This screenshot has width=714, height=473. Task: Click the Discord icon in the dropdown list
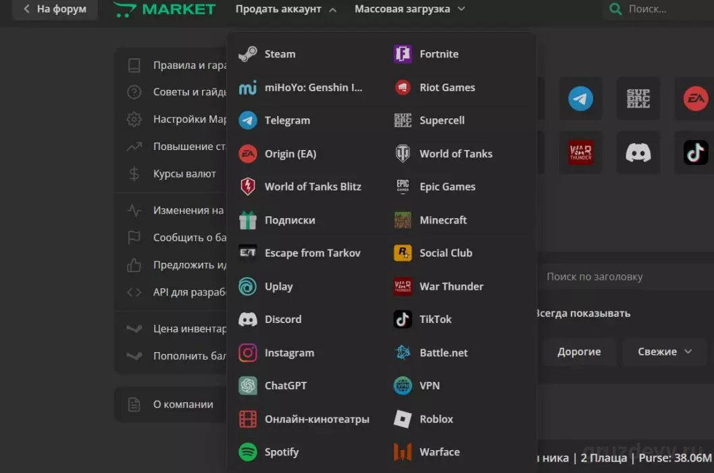248,320
